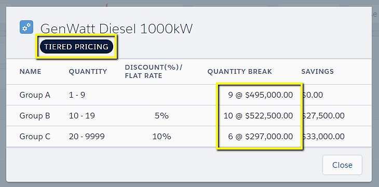Select the Group A row name
Image resolution: width=379 pixels, height=187 pixels.
point(35,95)
